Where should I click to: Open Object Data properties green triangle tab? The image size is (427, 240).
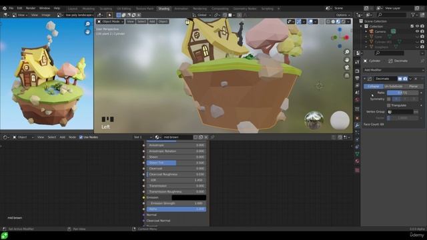tap(357, 154)
